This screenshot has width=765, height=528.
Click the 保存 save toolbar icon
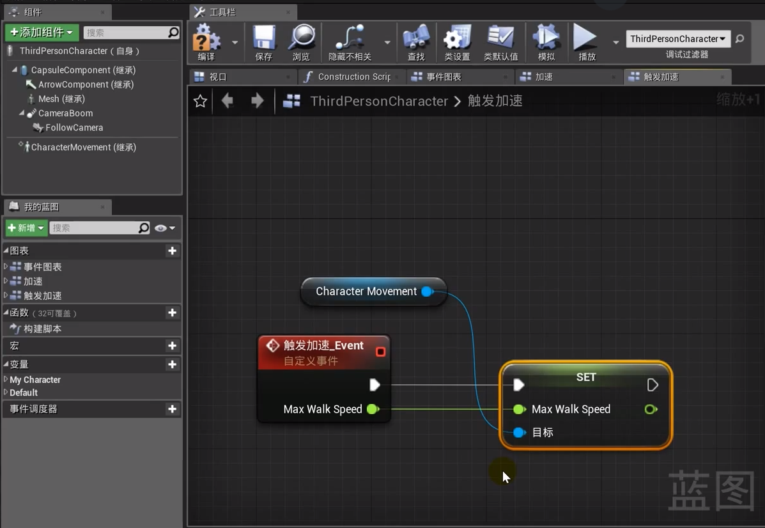(264, 42)
